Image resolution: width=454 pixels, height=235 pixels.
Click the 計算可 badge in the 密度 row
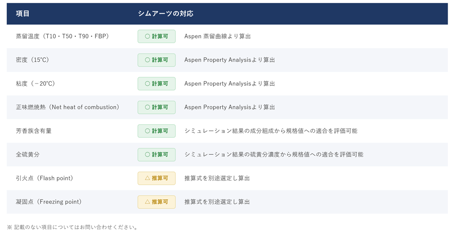click(x=156, y=60)
